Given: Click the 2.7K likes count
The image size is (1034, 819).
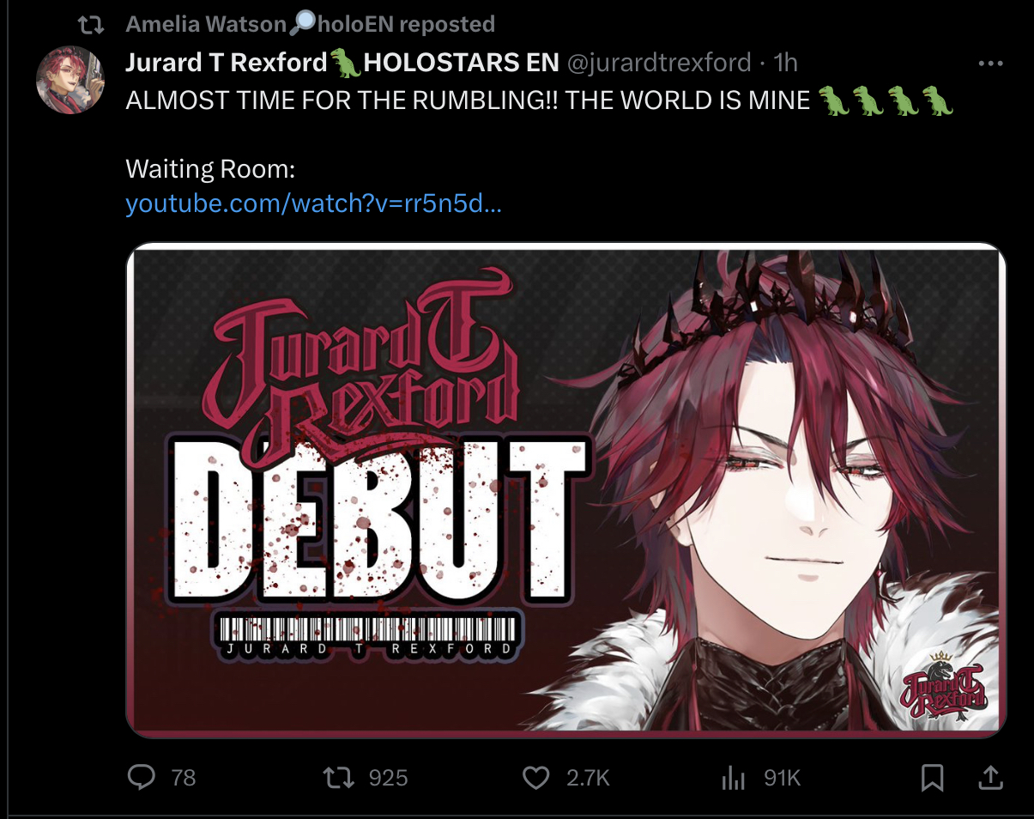Looking at the screenshot, I should pos(588,779).
